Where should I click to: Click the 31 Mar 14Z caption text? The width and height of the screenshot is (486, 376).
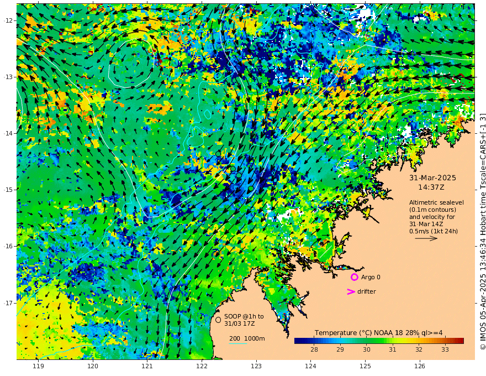[426, 224]
